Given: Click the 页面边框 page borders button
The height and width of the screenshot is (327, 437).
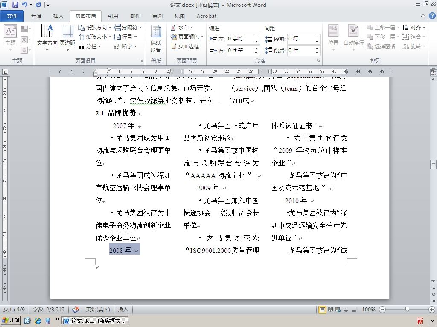Looking at the screenshot, I should pos(185,46).
